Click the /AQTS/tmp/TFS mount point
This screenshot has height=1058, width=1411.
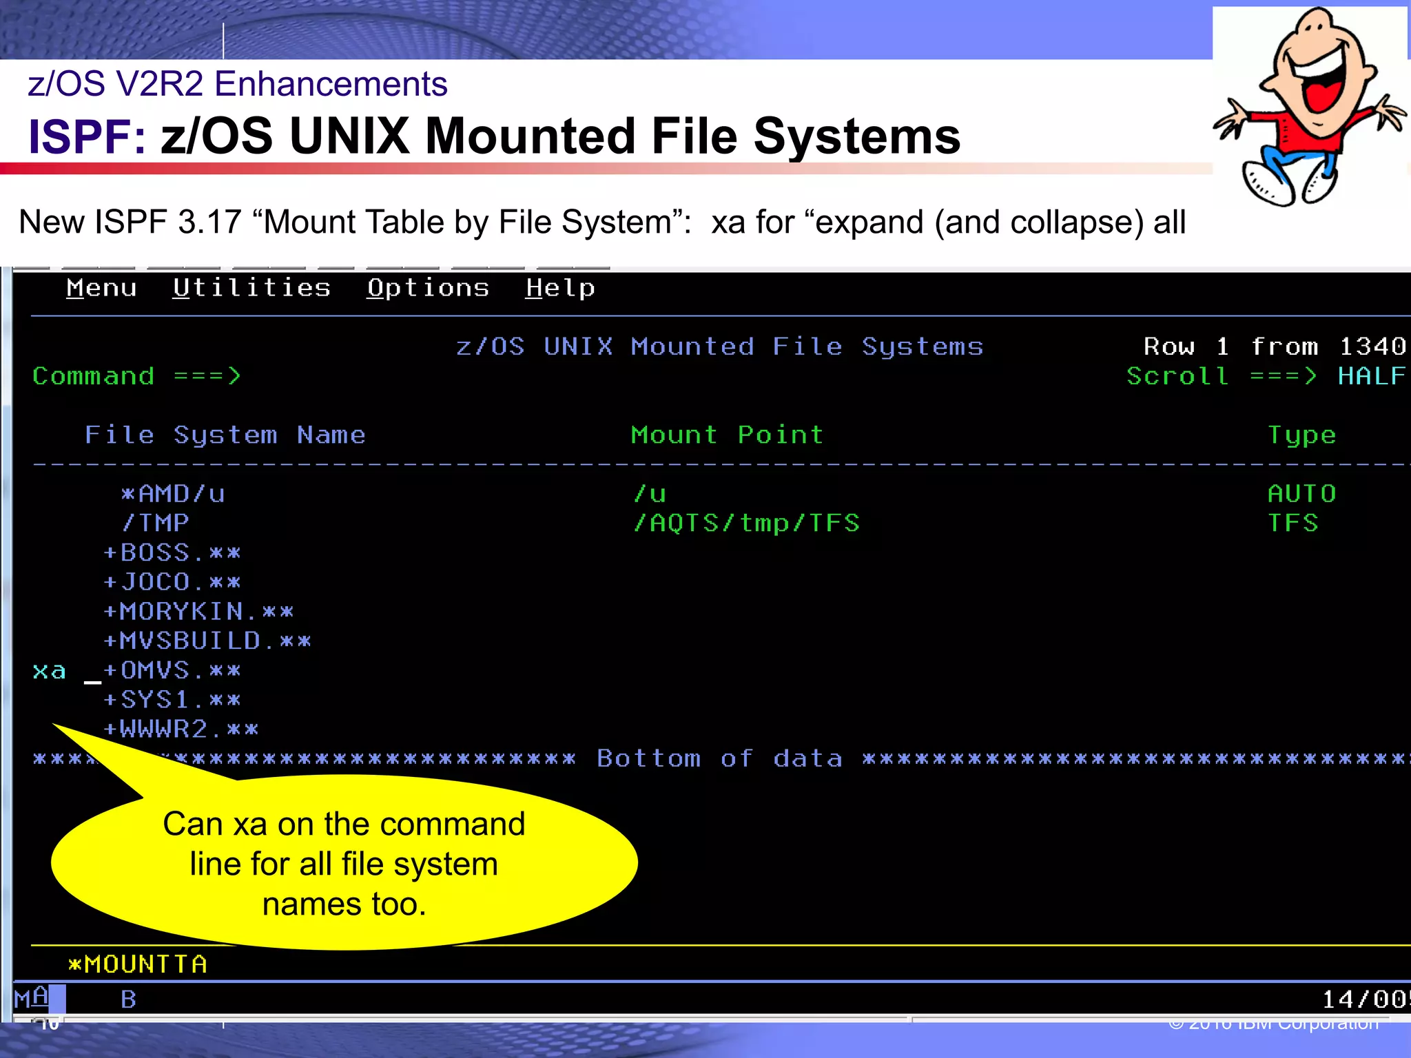pyautogui.click(x=746, y=523)
